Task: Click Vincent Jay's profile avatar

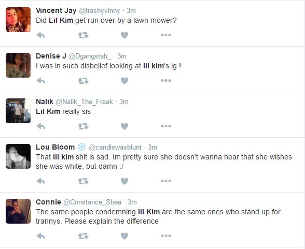Action: pyautogui.click(x=18, y=20)
